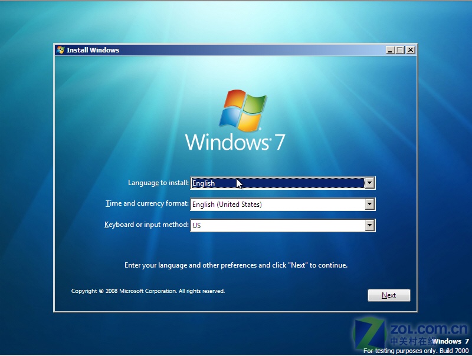Click the Microsoft copyright notice text
This screenshot has width=472, height=356.
click(x=147, y=290)
